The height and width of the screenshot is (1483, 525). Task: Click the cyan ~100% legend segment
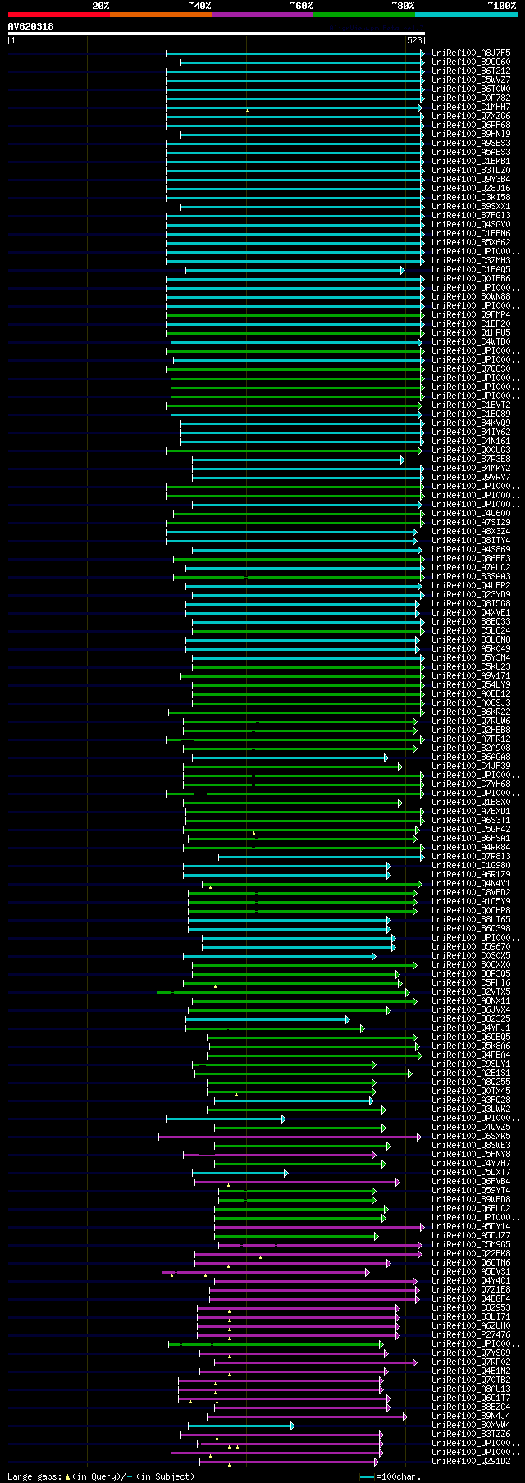(x=466, y=15)
